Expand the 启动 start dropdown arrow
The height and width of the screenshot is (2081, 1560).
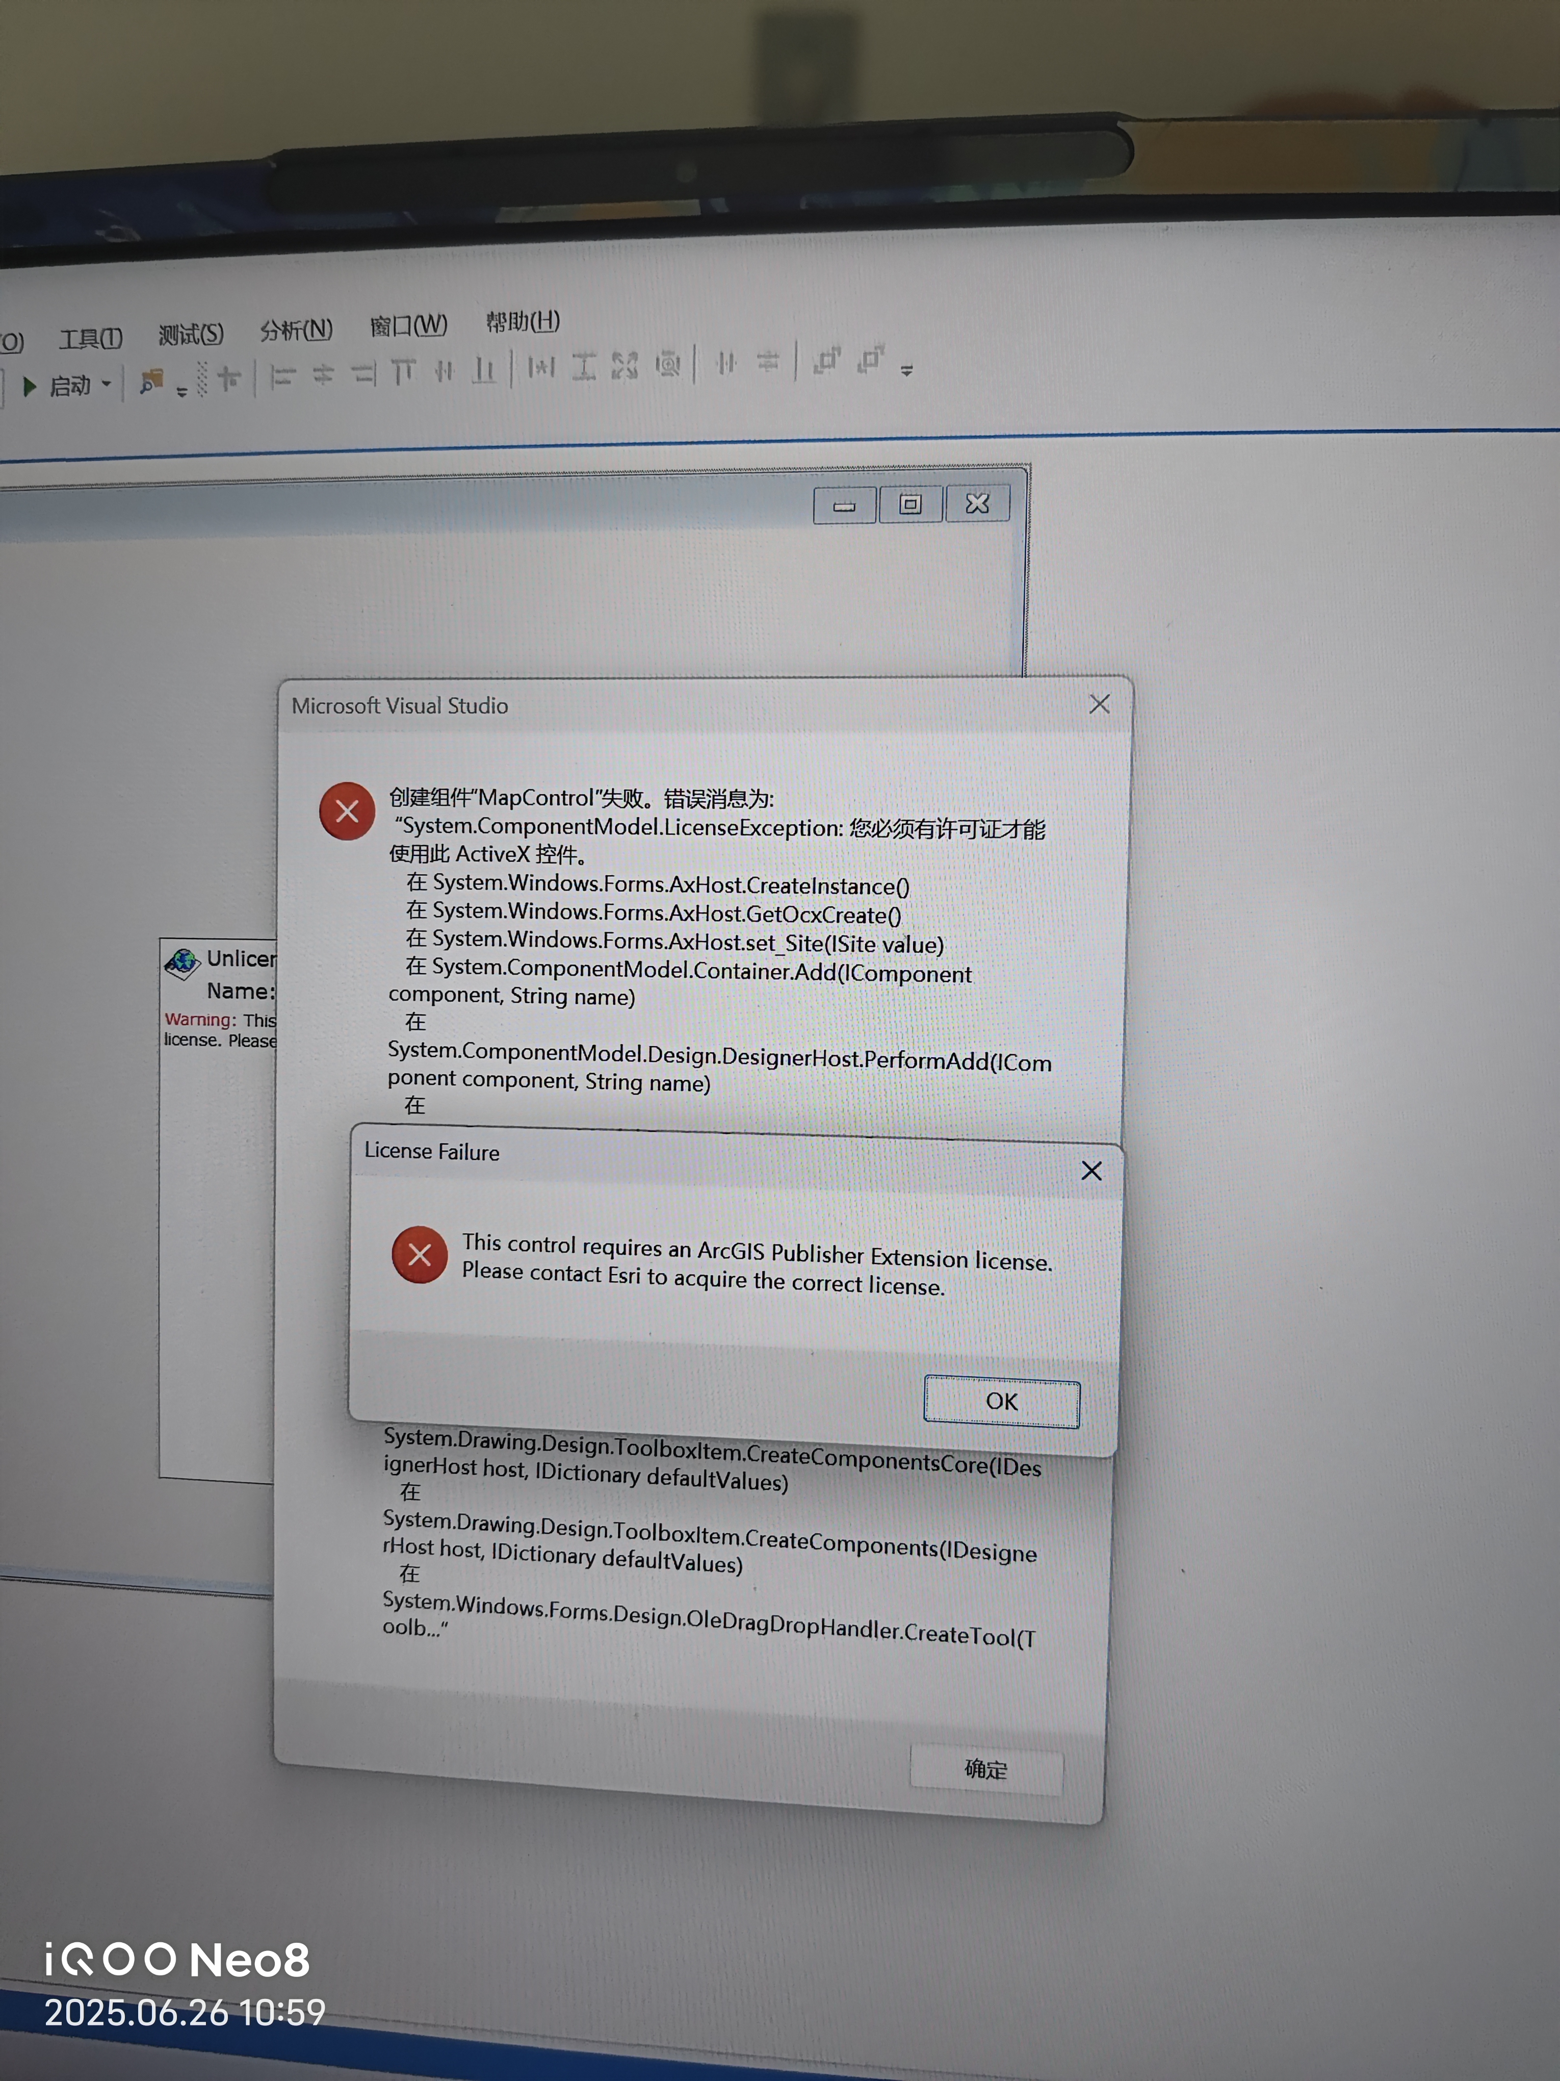coord(106,384)
